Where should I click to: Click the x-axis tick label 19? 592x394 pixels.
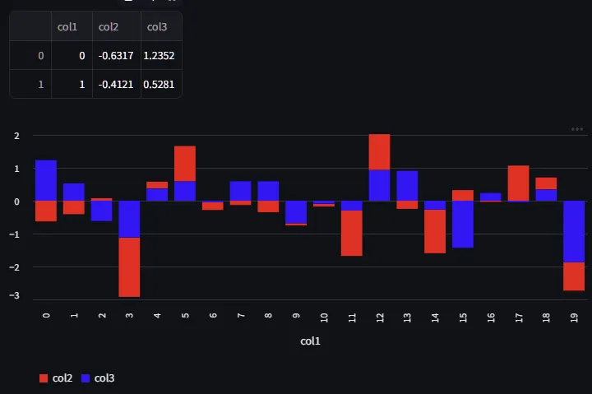click(x=574, y=318)
